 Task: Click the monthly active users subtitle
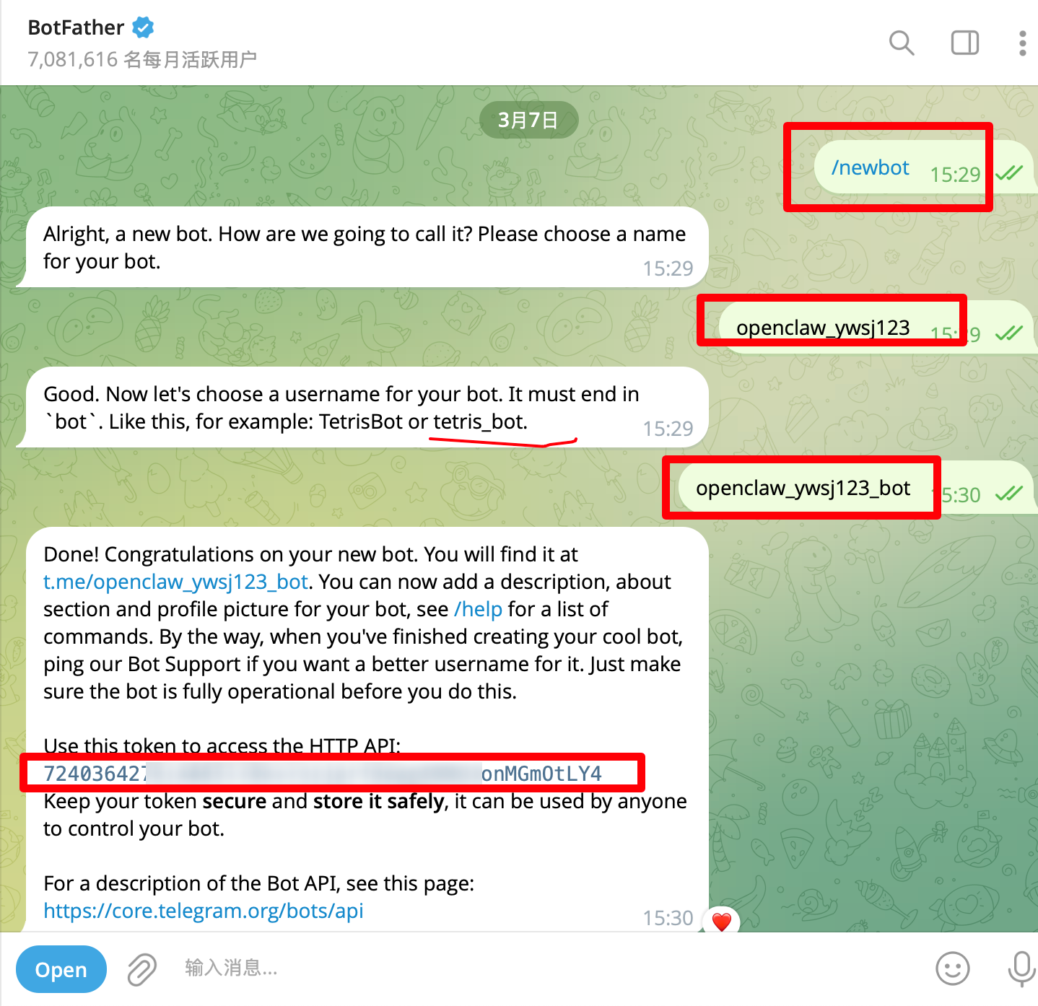pyautogui.click(x=142, y=59)
